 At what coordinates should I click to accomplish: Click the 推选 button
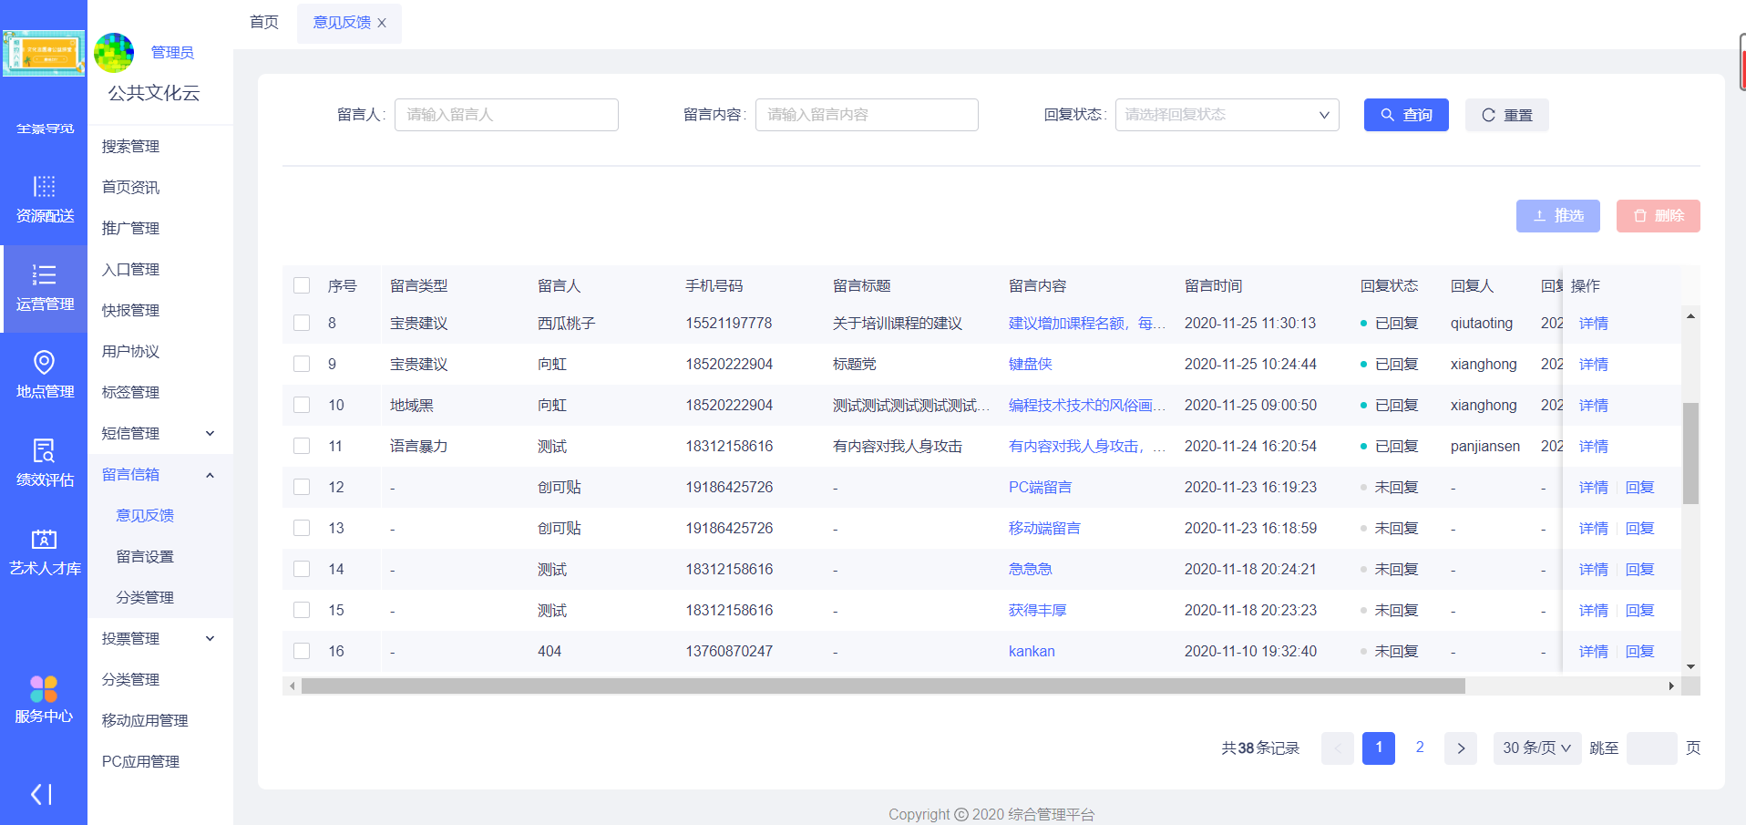(1557, 216)
